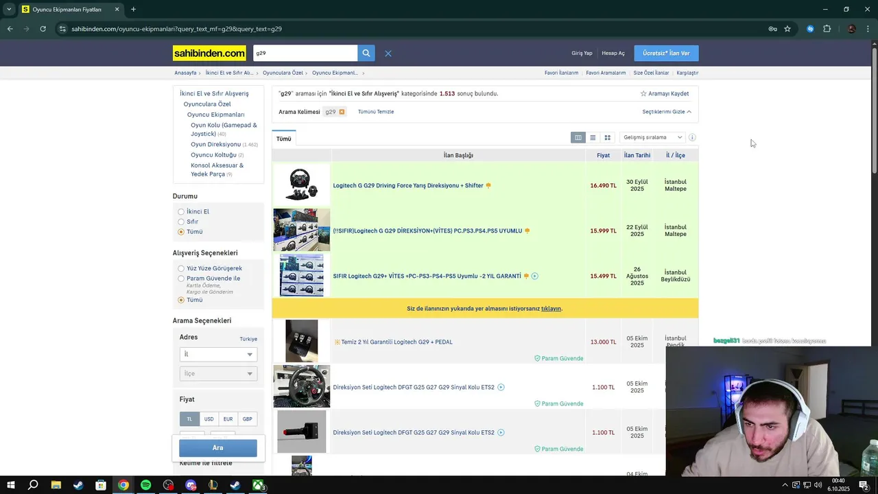The image size is (878, 494).
Task: Click the star icon beside Aramayı Kaydet
Action: pyautogui.click(x=643, y=93)
